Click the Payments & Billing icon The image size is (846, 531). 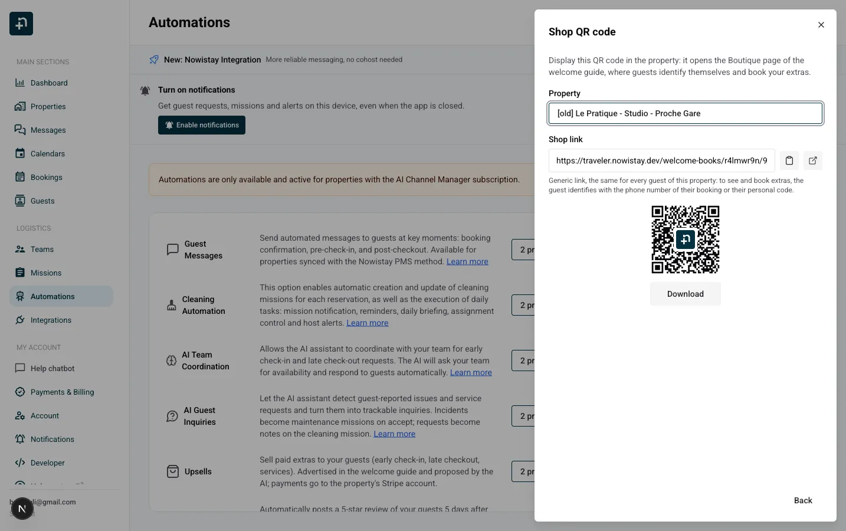(20, 392)
